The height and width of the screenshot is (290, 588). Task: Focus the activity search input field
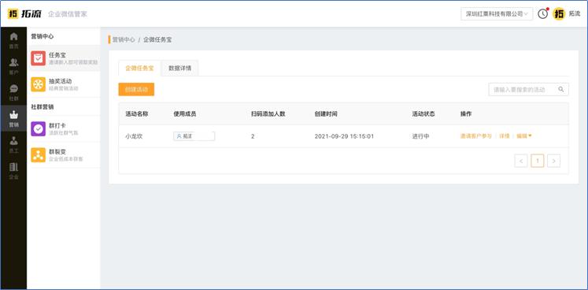pyautogui.click(x=528, y=89)
